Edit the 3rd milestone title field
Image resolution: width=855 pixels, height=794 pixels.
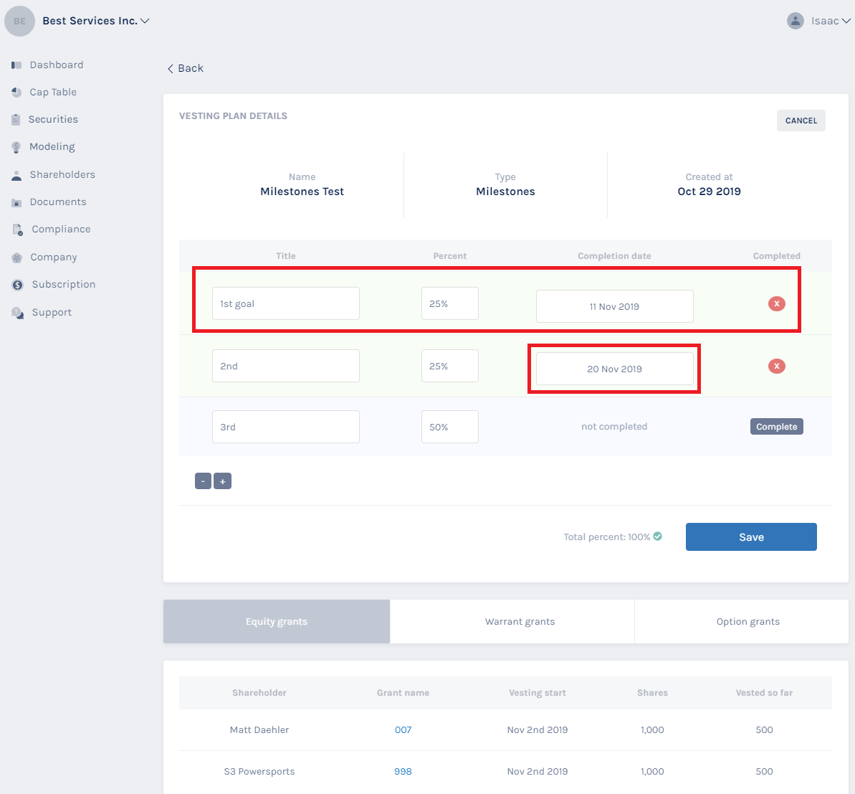(286, 427)
